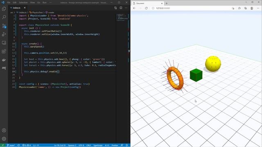The width and height of the screenshot is (262, 147).
Task: Open the Edit menu
Action: click(x=15, y=2)
